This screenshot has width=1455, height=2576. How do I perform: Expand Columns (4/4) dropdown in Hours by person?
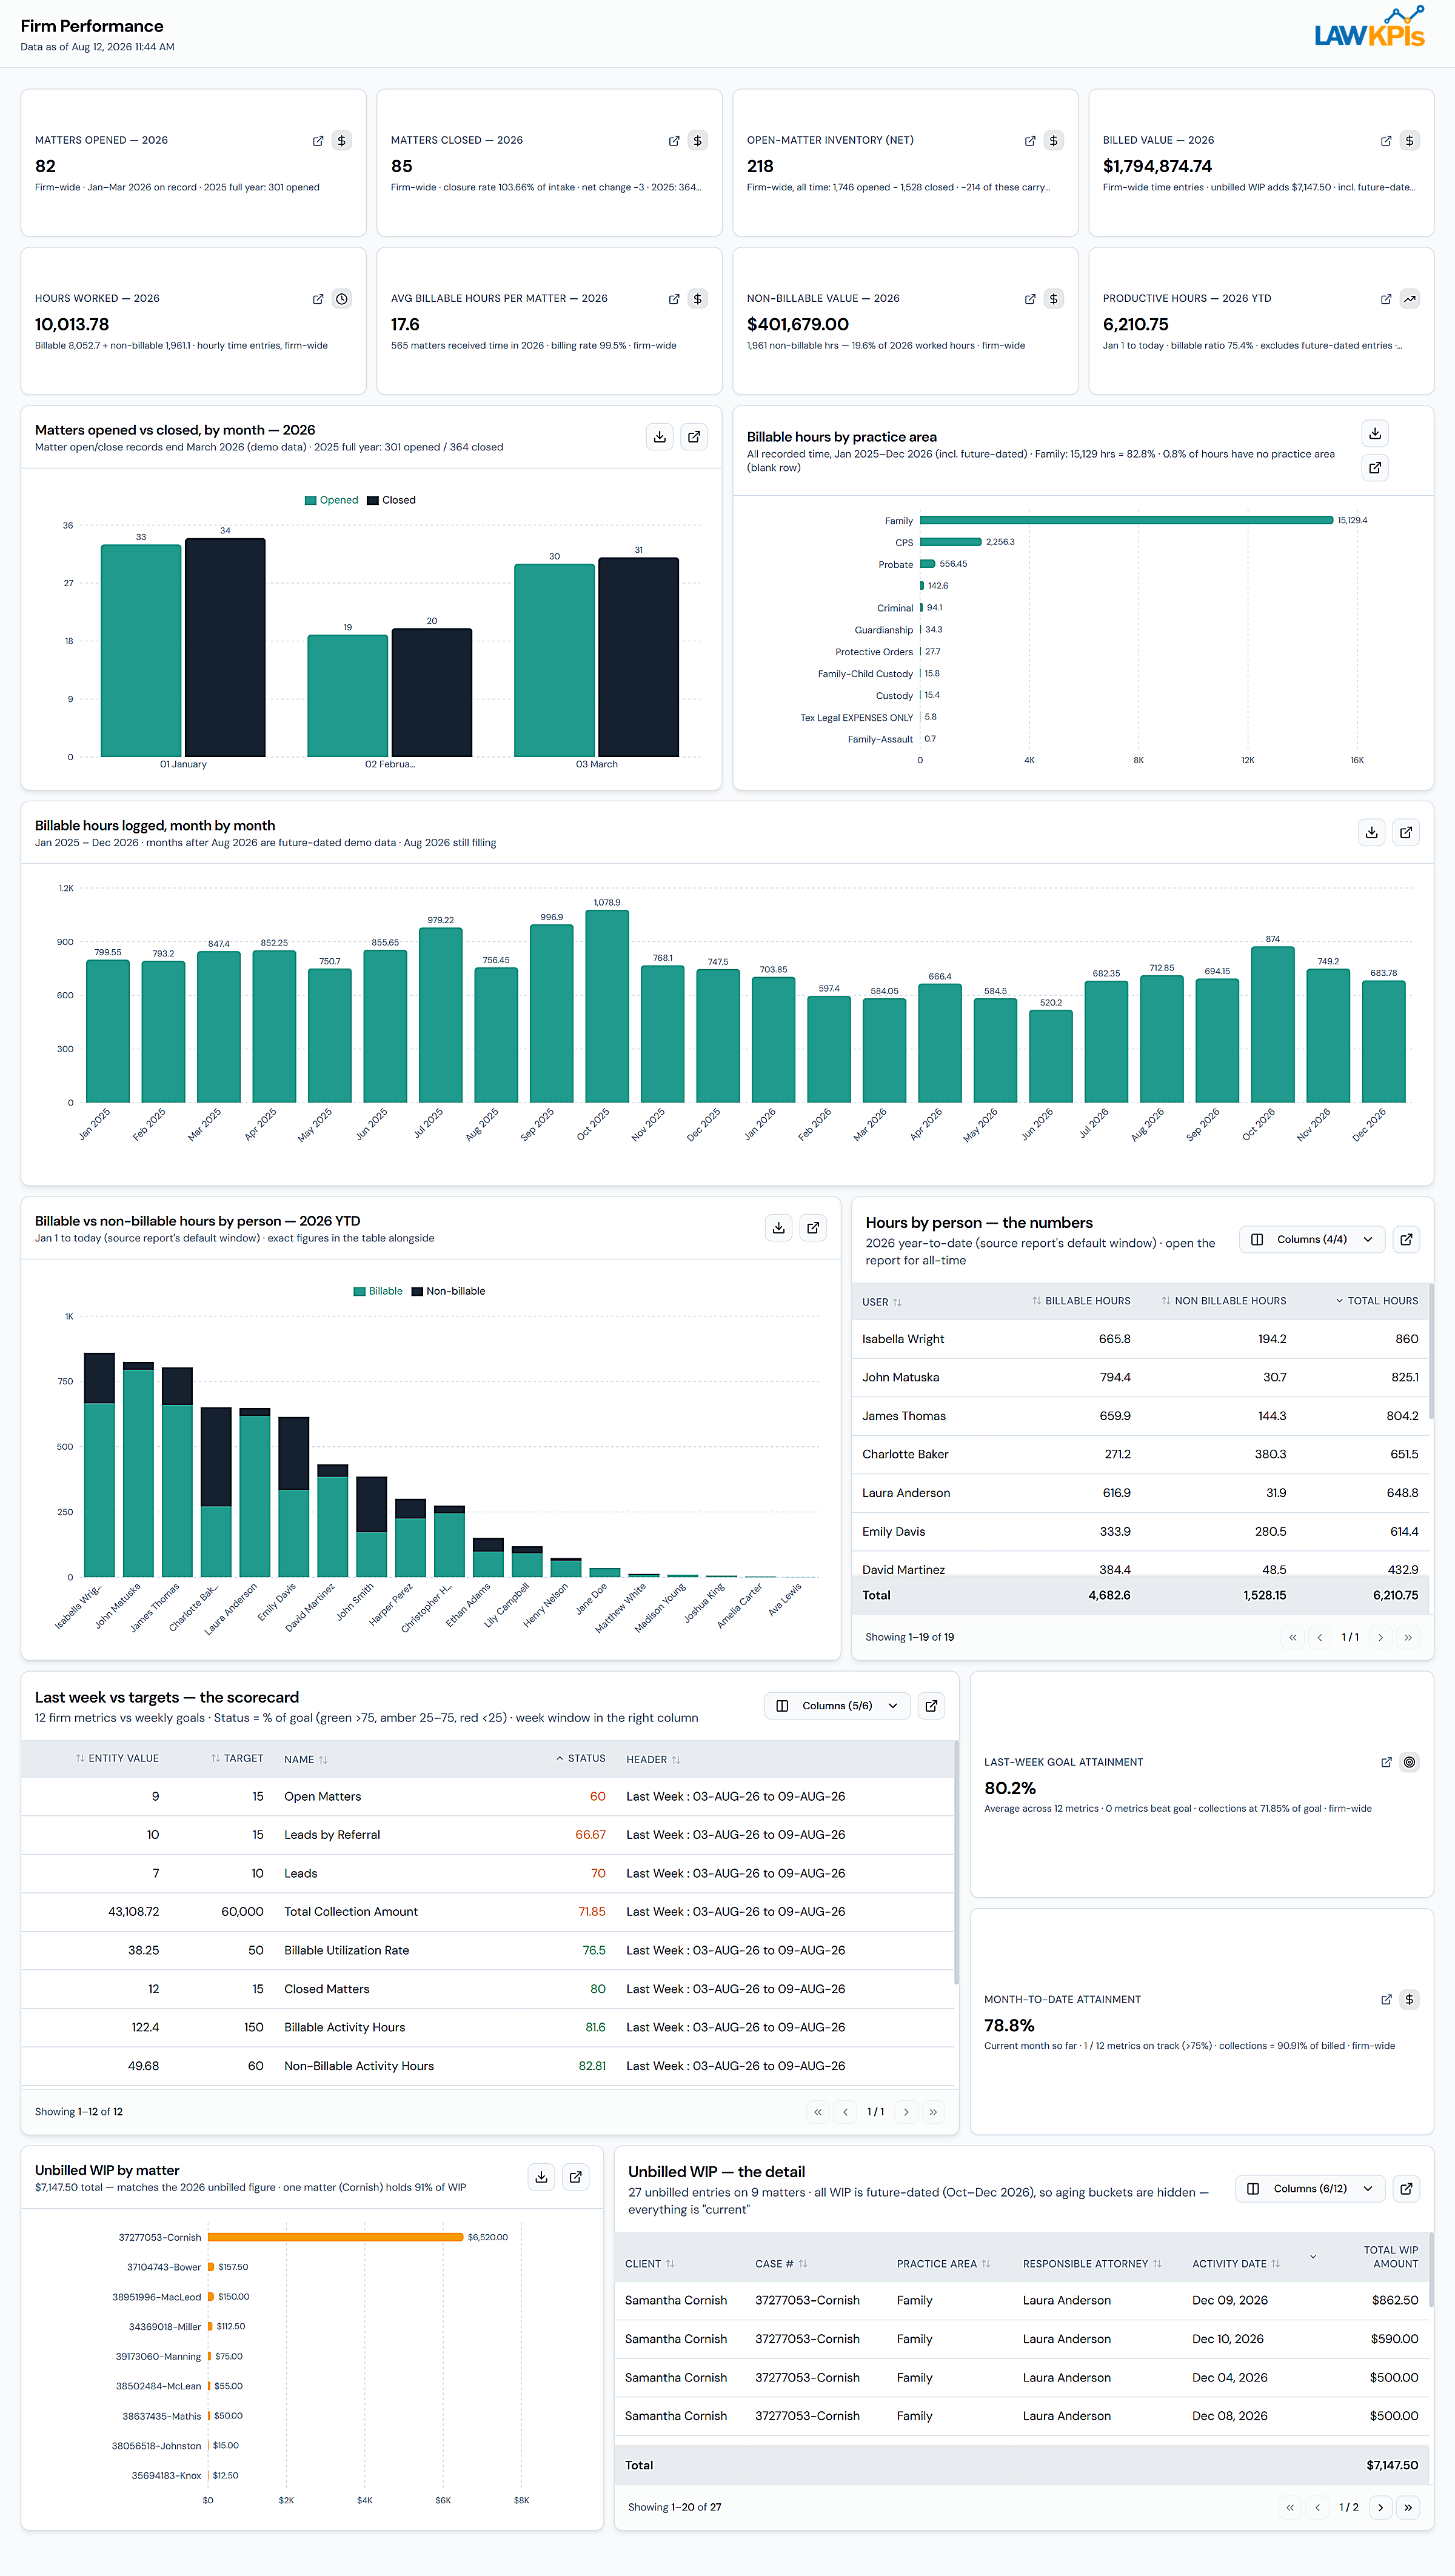pyautogui.click(x=1312, y=1240)
